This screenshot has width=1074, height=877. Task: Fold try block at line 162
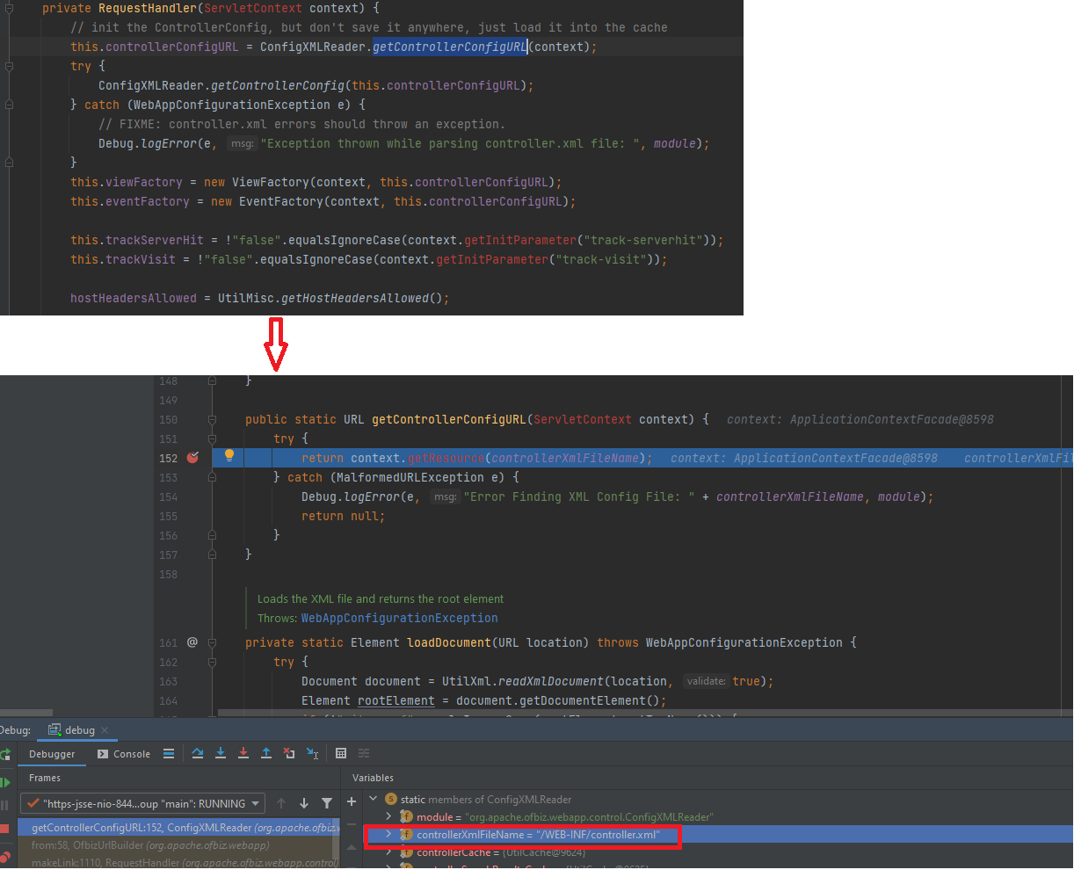point(212,662)
